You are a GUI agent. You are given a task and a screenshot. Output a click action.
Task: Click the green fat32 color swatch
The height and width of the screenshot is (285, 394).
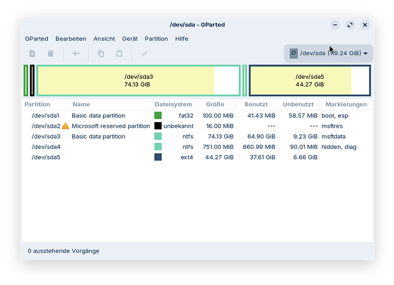point(158,116)
